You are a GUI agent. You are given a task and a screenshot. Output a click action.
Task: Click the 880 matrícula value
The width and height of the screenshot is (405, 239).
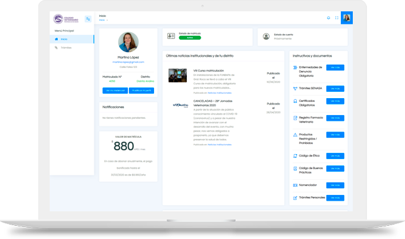(x=124, y=147)
